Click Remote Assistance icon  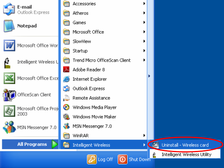[x=67, y=98]
